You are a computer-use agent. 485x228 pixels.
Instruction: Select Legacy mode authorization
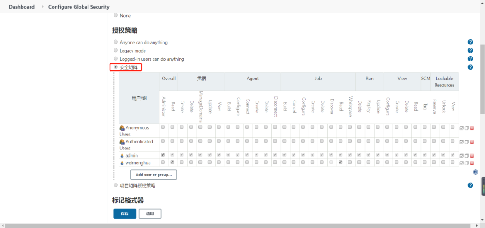point(116,50)
